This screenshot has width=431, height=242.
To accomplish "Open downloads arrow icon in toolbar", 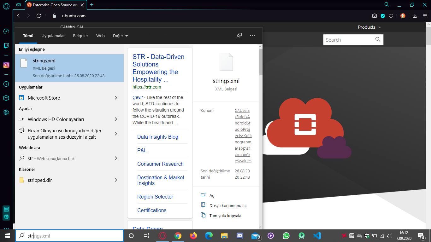I will tap(415, 16).
